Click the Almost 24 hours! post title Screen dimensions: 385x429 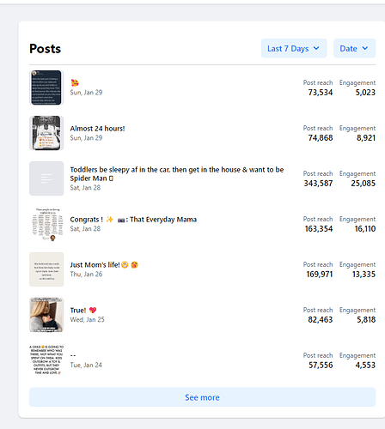click(x=97, y=129)
